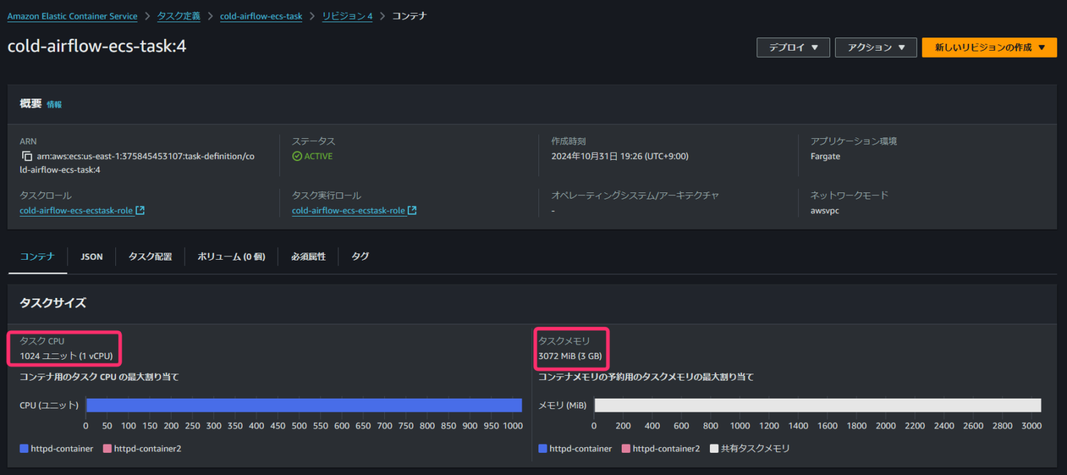Viewport: 1067px width, 475px height.
Task: Open the デプロイ dropdown
Action: coord(793,47)
